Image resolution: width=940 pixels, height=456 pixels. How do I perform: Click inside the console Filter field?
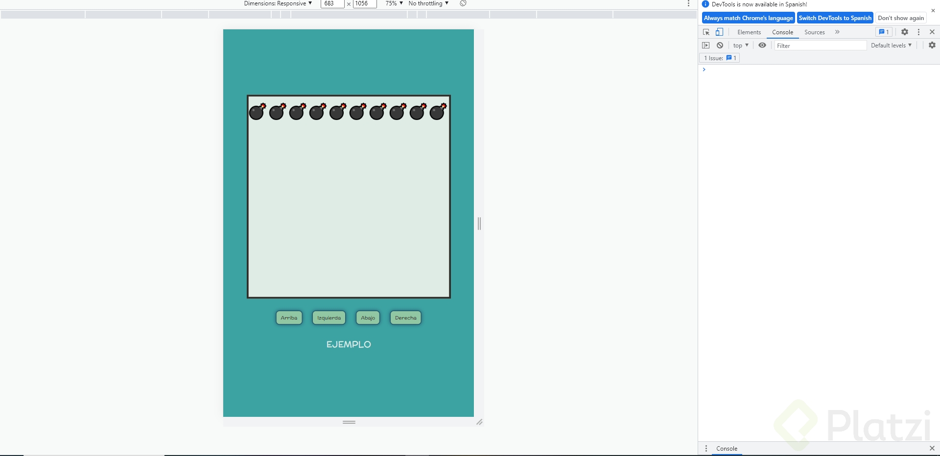[820, 45]
